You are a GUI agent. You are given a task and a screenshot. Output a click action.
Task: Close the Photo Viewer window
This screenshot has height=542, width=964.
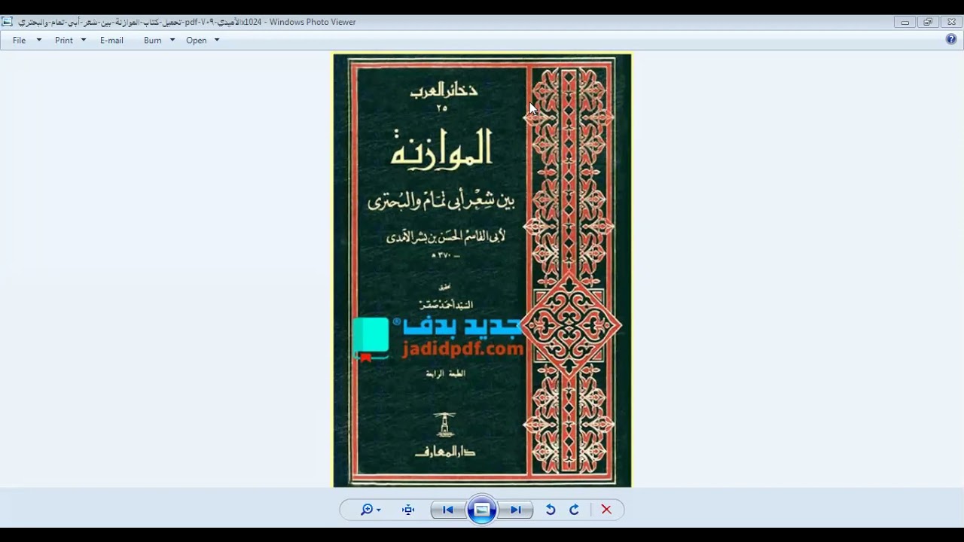(951, 22)
